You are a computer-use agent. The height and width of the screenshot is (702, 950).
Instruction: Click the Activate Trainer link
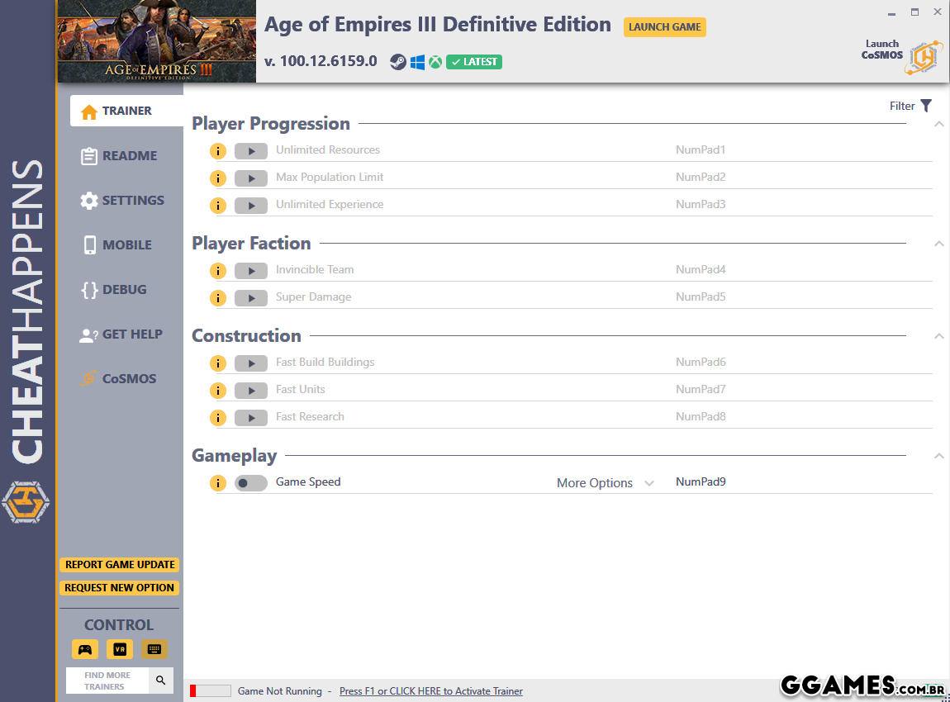click(x=430, y=691)
